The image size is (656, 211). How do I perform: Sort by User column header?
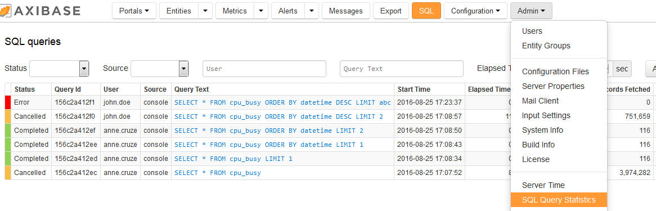pyautogui.click(x=111, y=89)
